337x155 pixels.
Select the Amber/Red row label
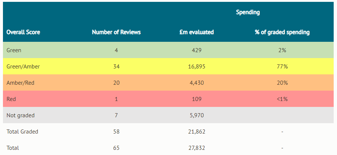pyautogui.click(x=20, y=83)
